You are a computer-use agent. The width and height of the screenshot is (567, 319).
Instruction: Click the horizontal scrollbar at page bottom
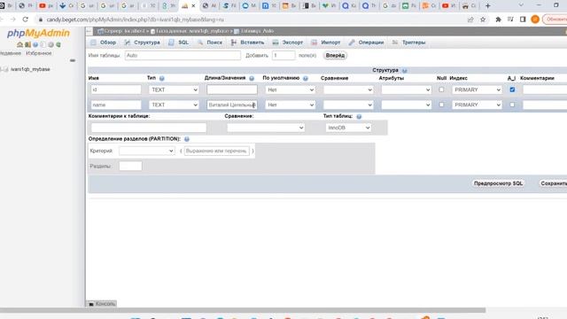point(242,310)
